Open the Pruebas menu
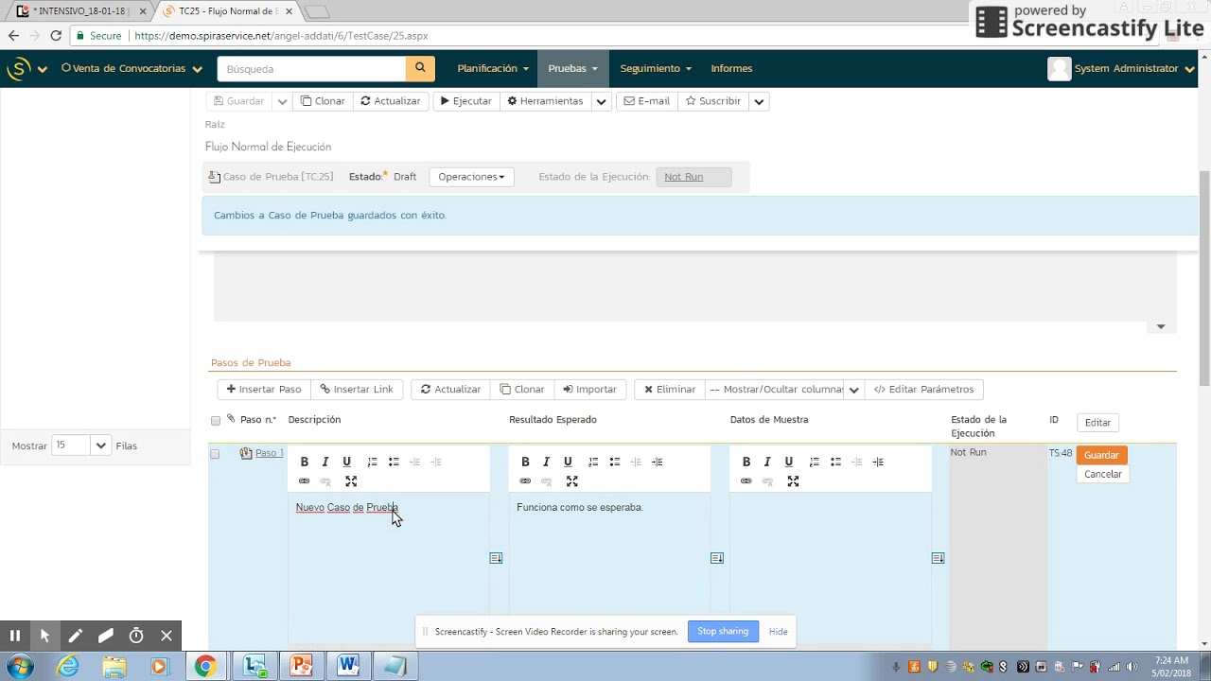 (572, 68)
